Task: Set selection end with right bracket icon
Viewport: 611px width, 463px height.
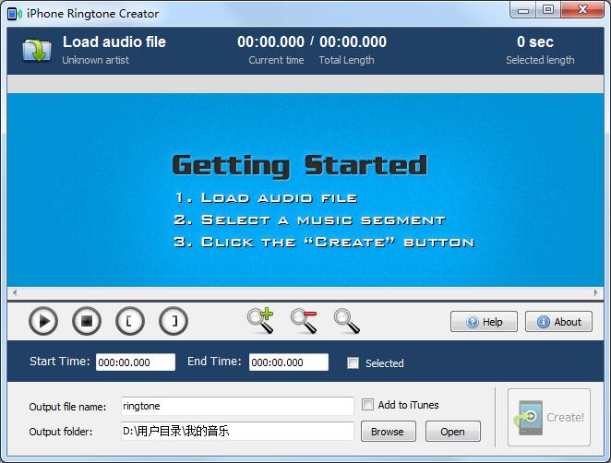Action: pos(174,321)
